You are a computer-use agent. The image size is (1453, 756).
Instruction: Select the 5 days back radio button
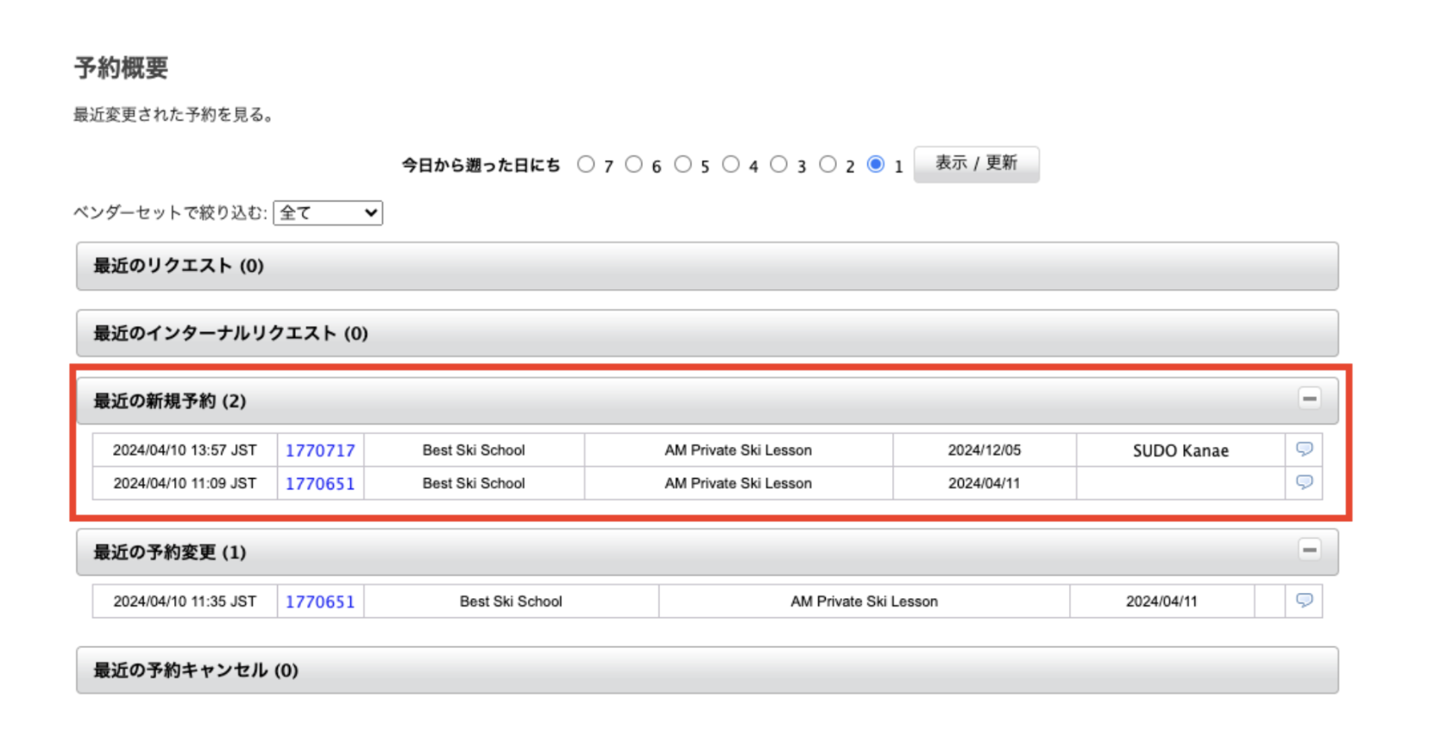click(682, 164)
